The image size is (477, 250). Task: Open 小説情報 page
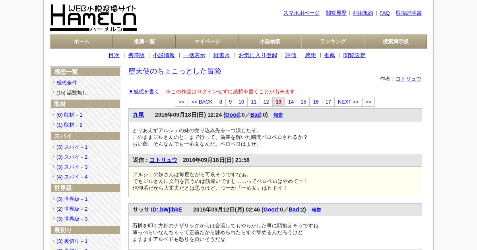(x=164, y=56)
